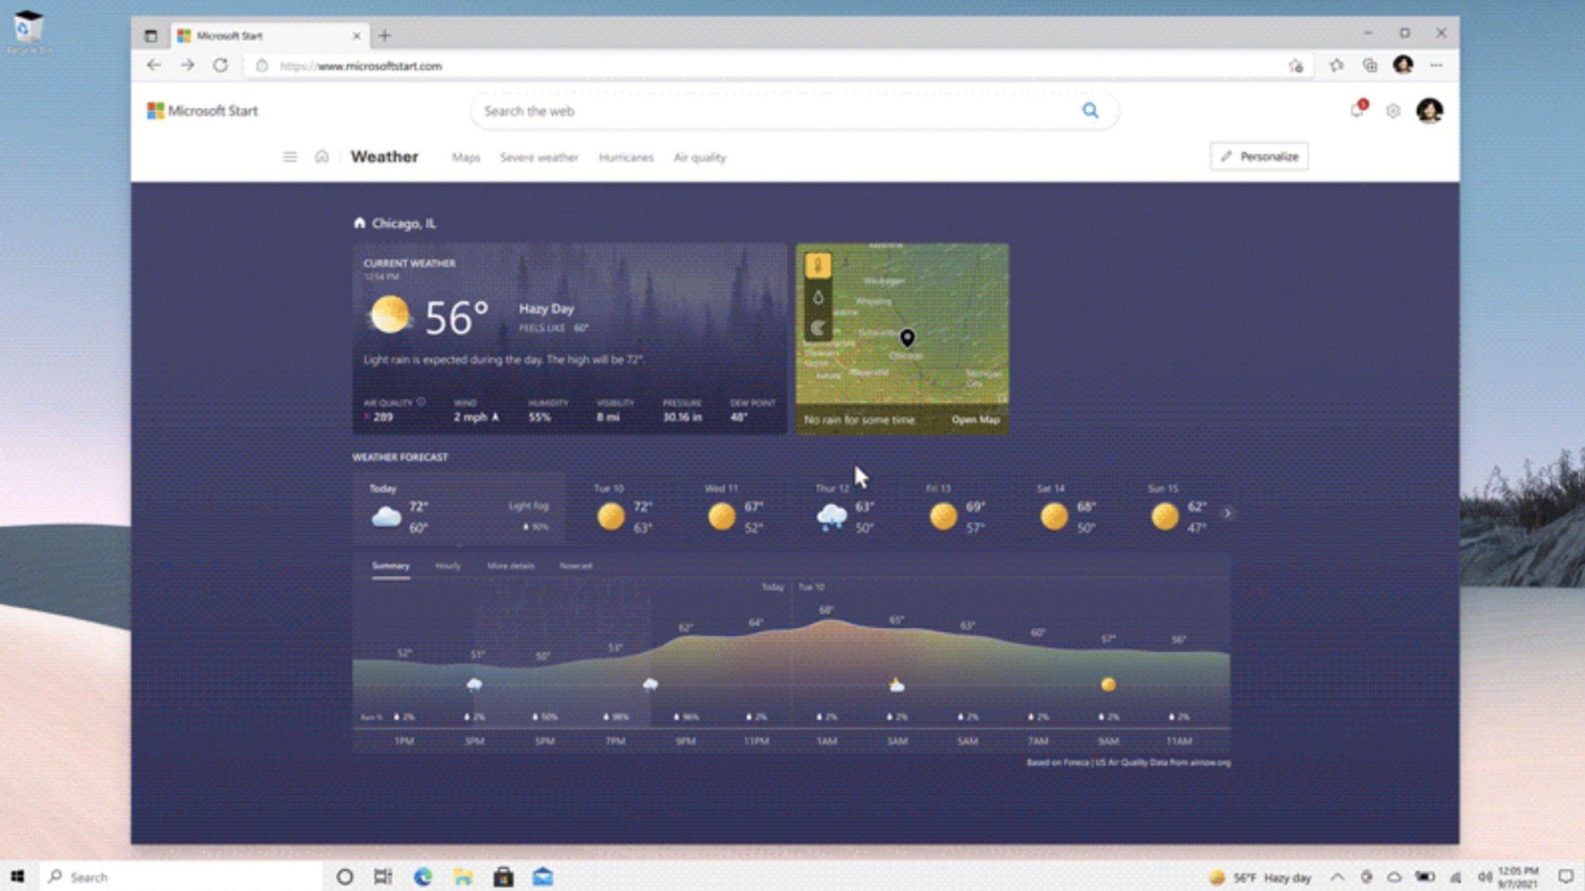Select the Today forecast card
The height and width of the screenshot is (891, 1585).
pyautogui.click(x=459, y=510)
